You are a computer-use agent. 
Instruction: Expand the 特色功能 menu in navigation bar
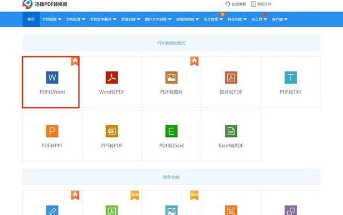tap(237, 19)
